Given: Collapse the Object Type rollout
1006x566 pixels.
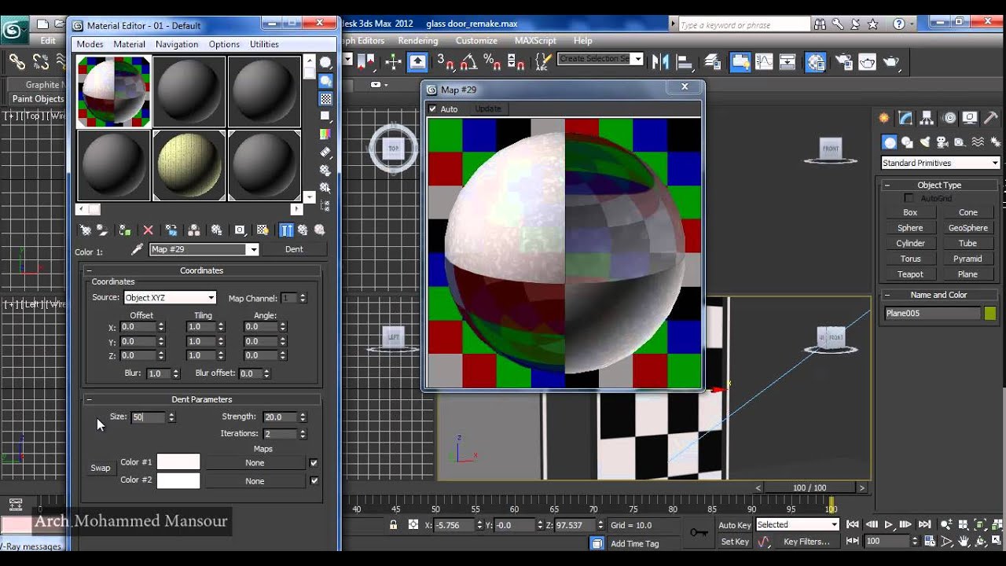Looking at the screenshot, I should pos(939,186).
